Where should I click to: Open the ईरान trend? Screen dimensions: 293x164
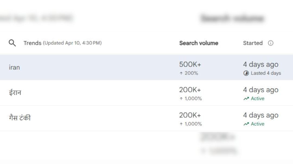15,93
